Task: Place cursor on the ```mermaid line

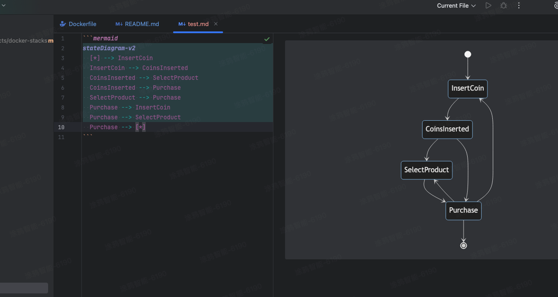Action: pyautogui.click(x=100, y=39)
